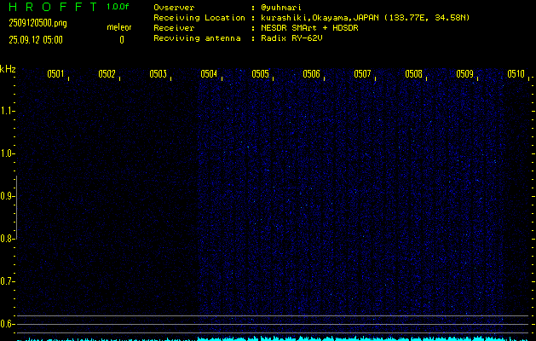The width and height of the screenshot is (536, 341).
Task: Click the kurashiki, Okayama, JAPAN location text
Action: tap(365, 18)
